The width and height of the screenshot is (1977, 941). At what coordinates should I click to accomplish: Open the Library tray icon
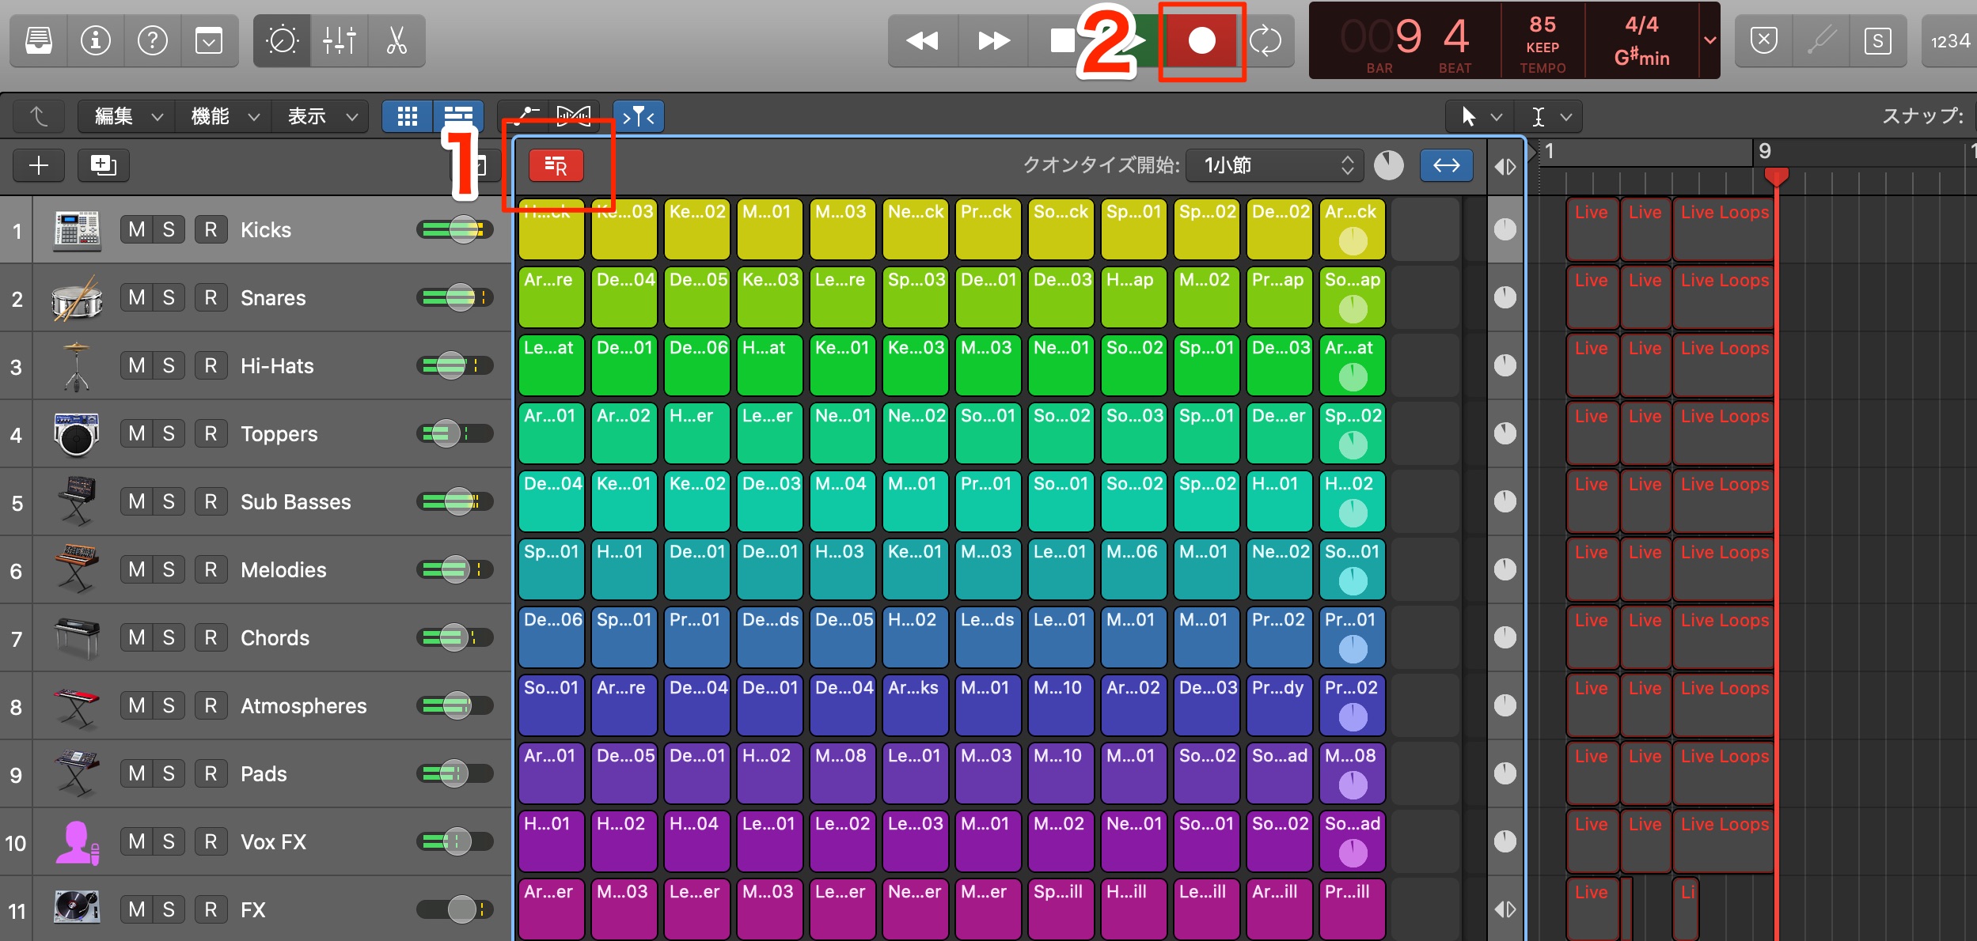pyautogui.click(x=39, y=40)
